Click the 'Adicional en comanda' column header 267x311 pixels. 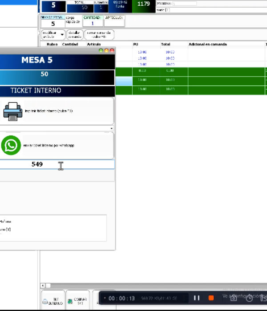click(x=208, y=44)
